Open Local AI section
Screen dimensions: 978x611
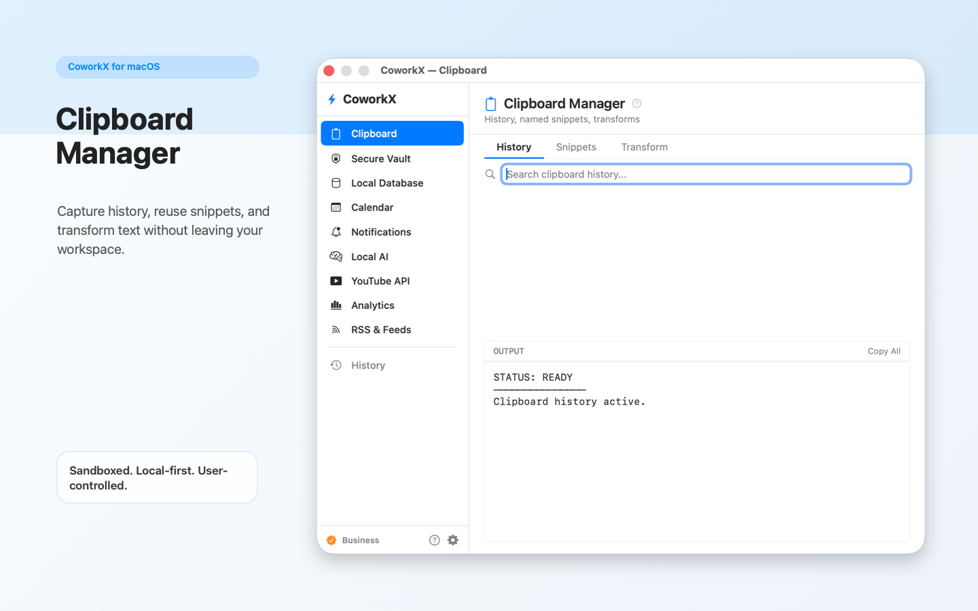point(392,257)
